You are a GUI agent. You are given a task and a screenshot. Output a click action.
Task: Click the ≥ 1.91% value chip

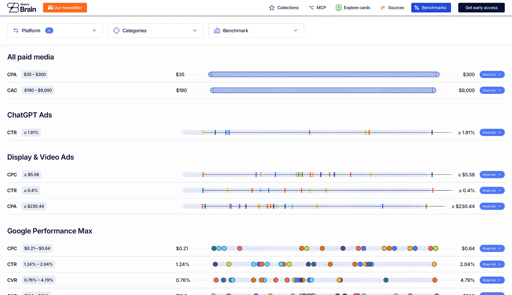(x=31, y=133)
